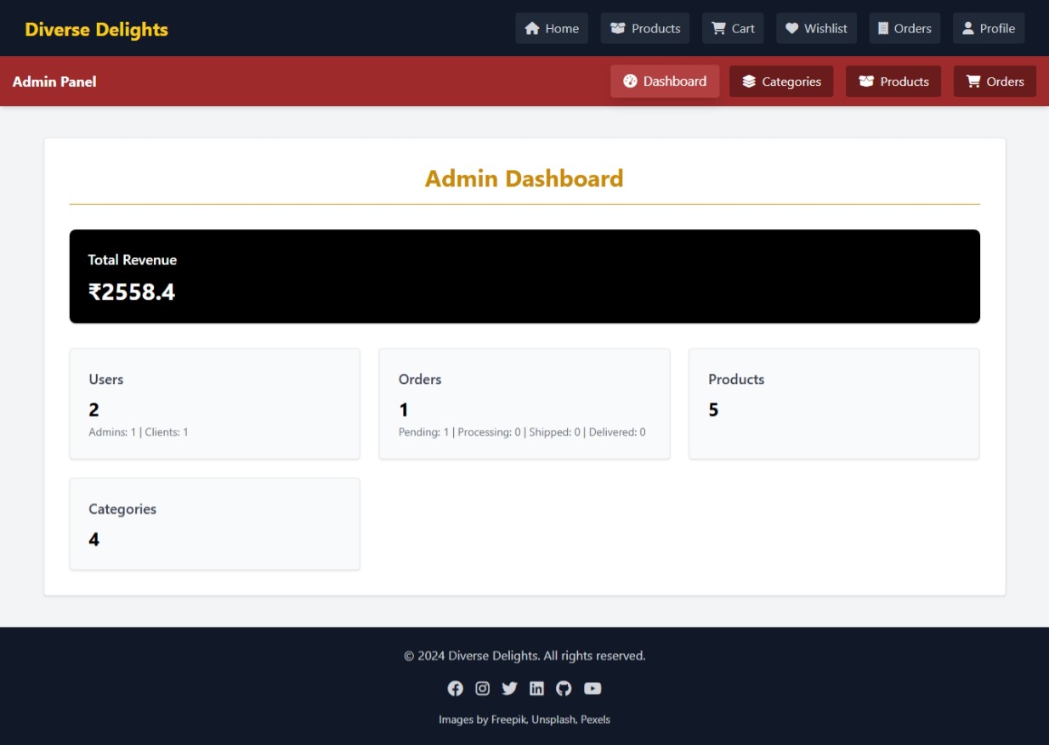
Task: Click the Total Revenue card
Action: point(524,276)
